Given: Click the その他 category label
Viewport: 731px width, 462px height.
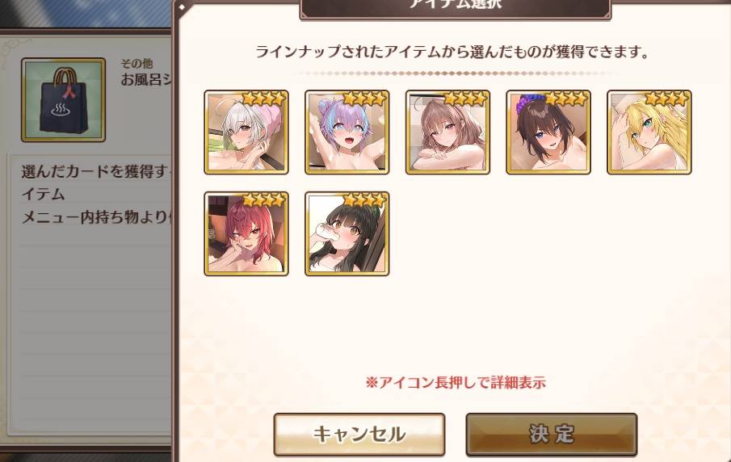Looking at the screenshot, I should [137, 63].
